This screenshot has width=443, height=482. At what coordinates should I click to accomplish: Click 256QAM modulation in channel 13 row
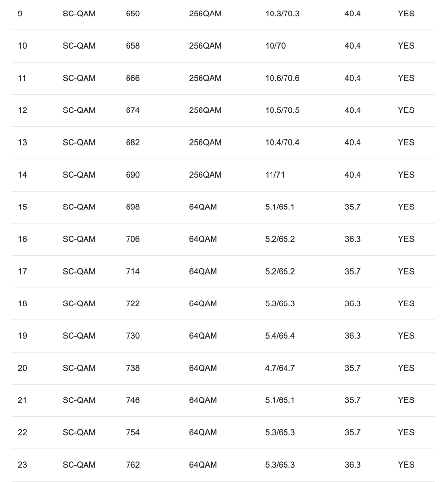205,143
